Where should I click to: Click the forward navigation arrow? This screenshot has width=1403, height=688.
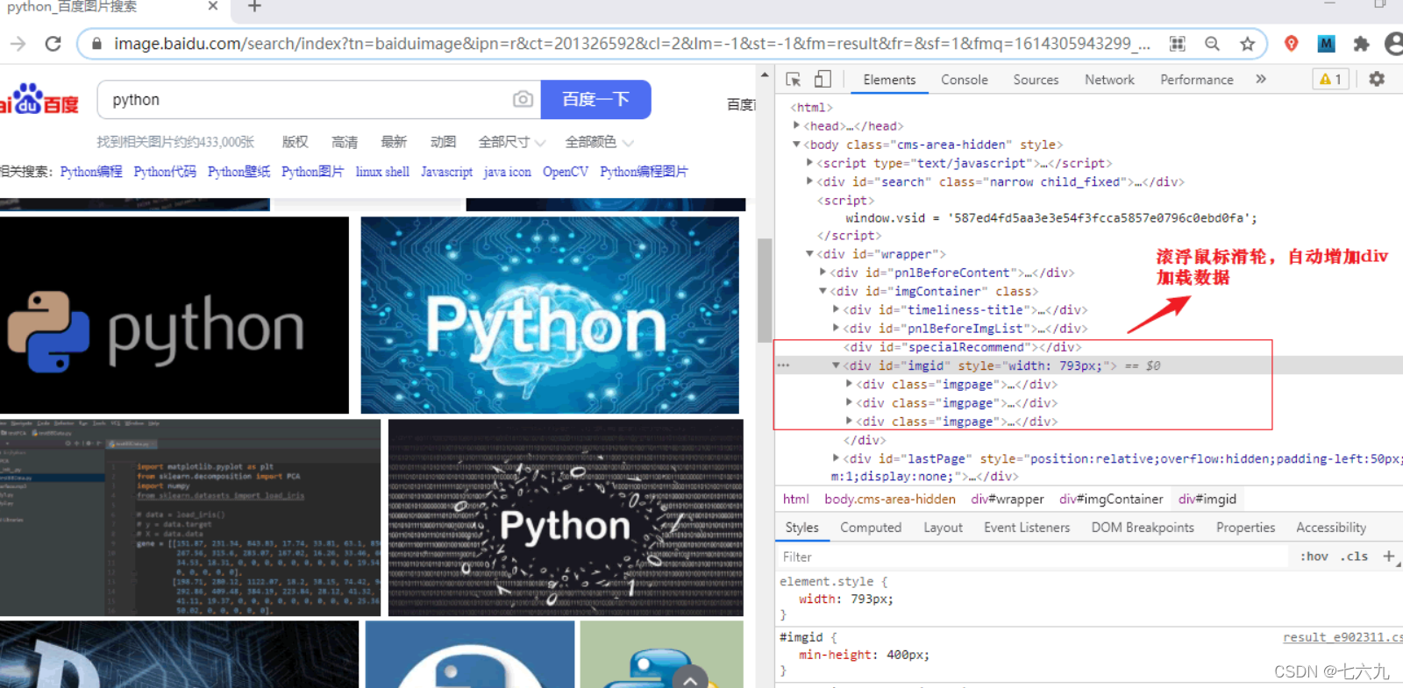click(x=18, y=44)
